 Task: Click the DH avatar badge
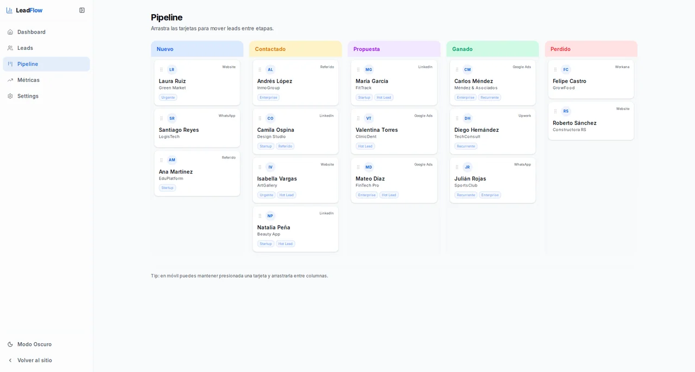click(x=467, y=118)
